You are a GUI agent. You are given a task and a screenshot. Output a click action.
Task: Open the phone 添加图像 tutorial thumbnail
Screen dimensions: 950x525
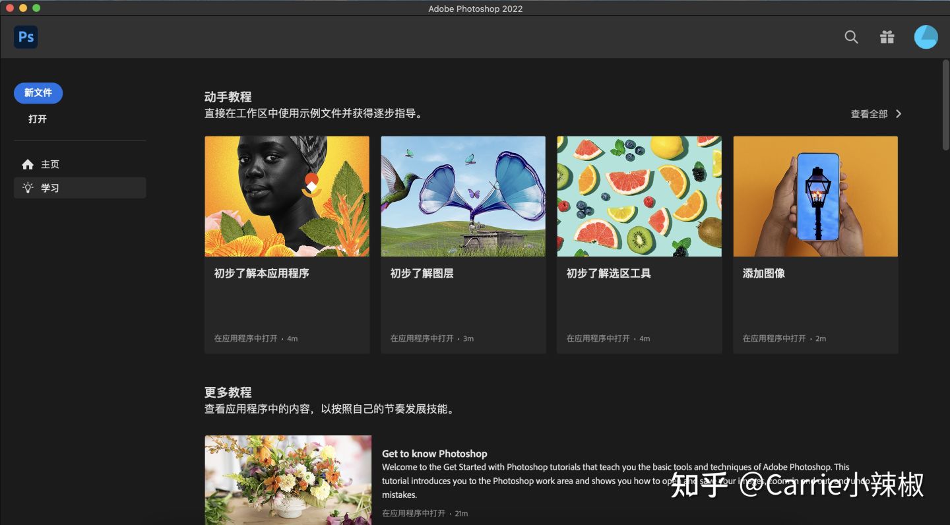[815, 197]
